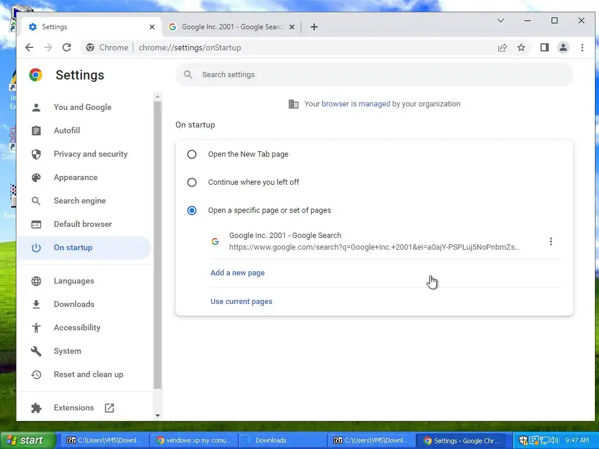Image resolution: width=599 pixels, height=449 pixels.
Task: Click the Google favicon in startup page entry
Action: (215, 241)
